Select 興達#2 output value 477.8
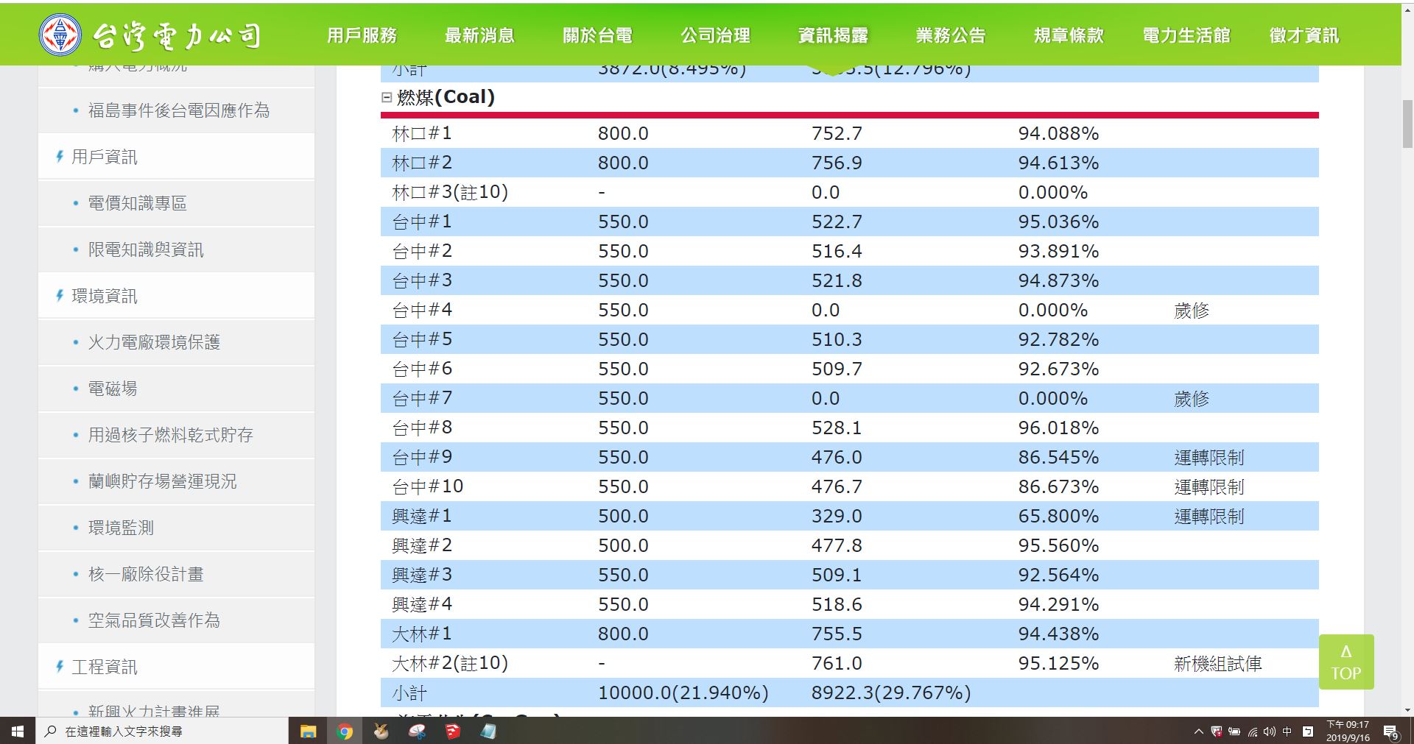Image resolution: width=1414 pixels, height=744 pixels. pyautogui.click(x=837, y=545)
